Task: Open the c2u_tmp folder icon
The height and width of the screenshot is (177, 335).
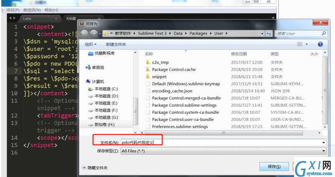Action: (147, 62)
